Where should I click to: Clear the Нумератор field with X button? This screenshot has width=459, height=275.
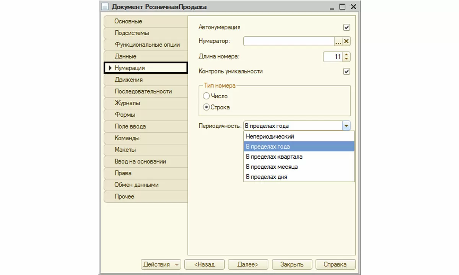[x=346, y=41]
